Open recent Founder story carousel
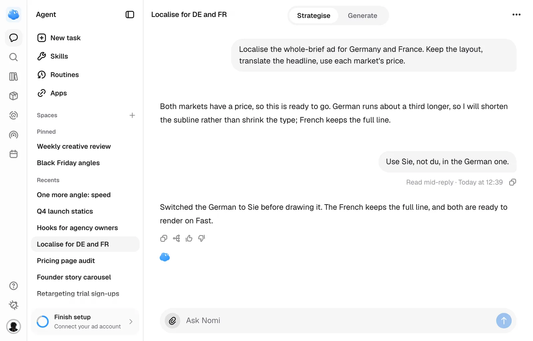The image size is (533, 341). 85,277
